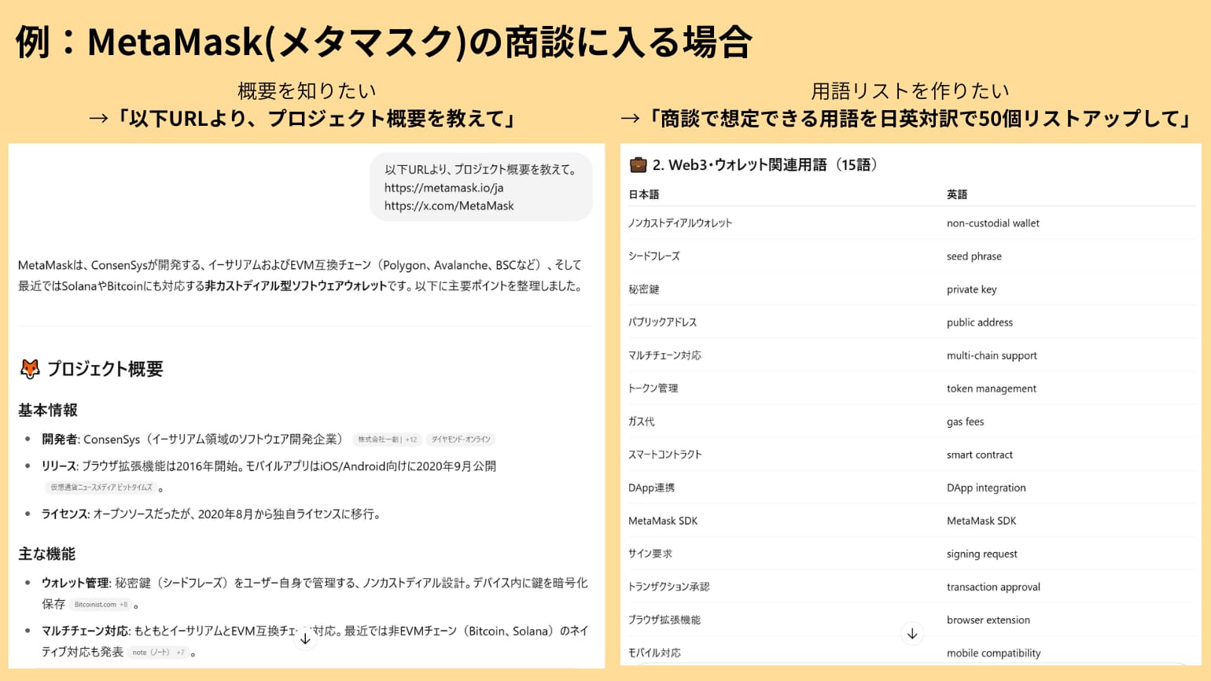Click the multi-chain support cell
Viewport: 1211px width, 681px height.
click(992, 355)
